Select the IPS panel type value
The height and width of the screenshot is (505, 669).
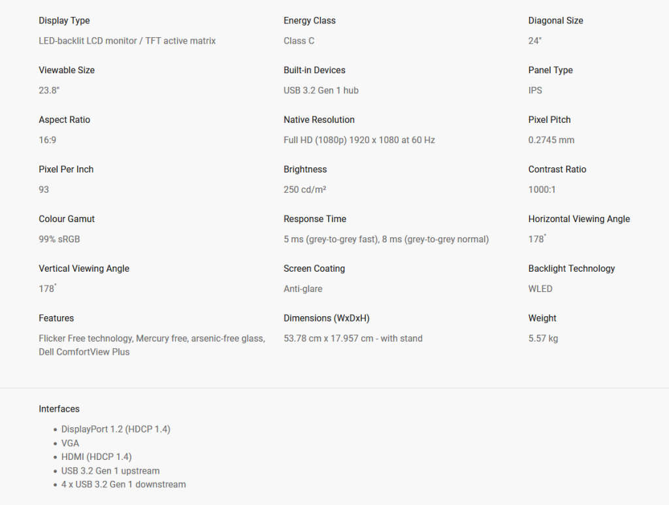click(535, 91)
